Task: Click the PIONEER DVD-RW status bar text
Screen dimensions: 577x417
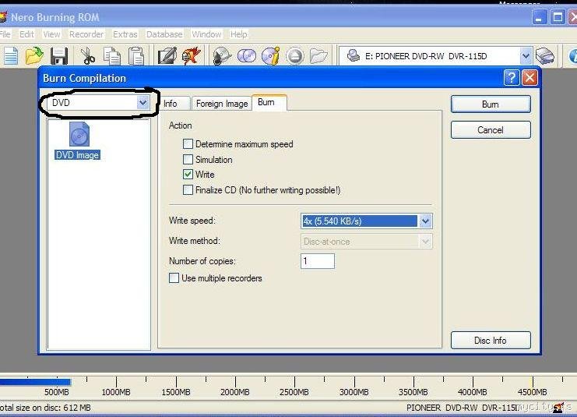Action: 463,408
